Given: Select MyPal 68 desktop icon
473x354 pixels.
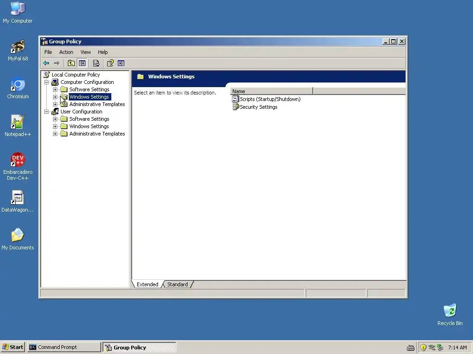Looking at the screenshot, I should point(18,51).
